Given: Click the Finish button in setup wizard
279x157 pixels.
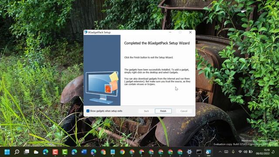Looking at the screenshot, I should click(x=163, y=111).
